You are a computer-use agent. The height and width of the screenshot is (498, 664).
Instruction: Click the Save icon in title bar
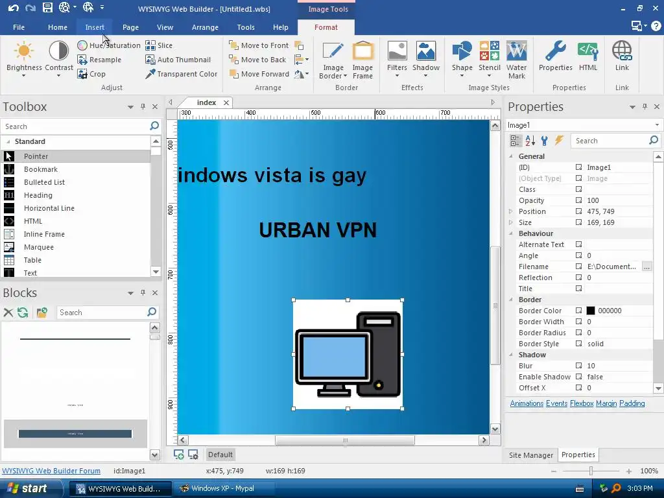tap(47, 7)
